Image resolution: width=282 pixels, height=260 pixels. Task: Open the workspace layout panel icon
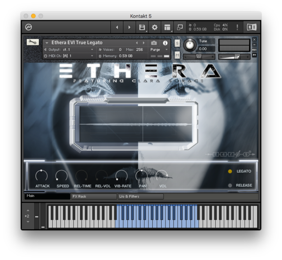[167, 27]
